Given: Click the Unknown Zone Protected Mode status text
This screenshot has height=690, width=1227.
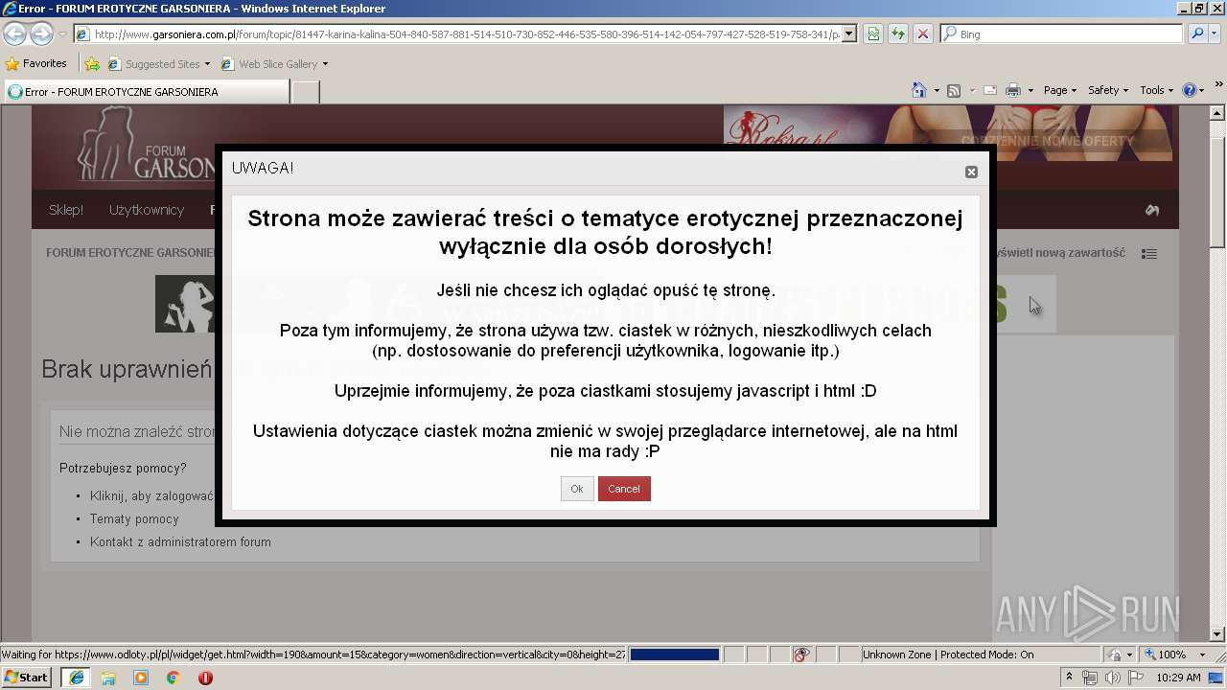Looking at the screenshot, I should pyautogui.click(x=947, y=655).
